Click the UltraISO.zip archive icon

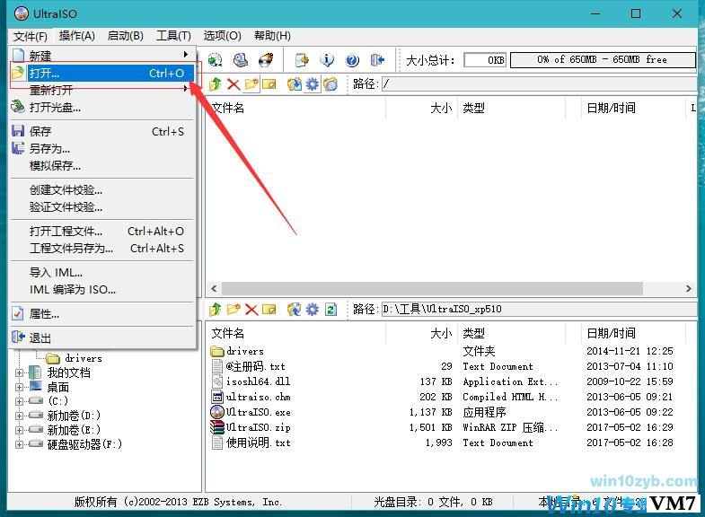217,427
